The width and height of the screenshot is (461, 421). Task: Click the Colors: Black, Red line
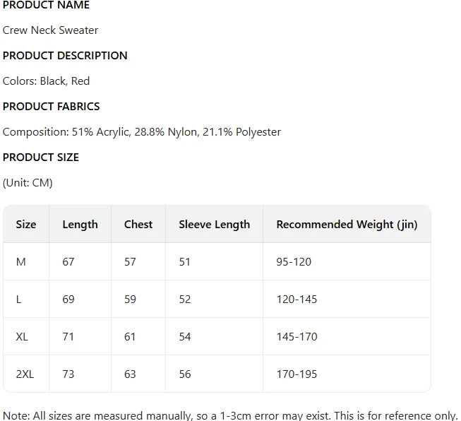point(46,81)
